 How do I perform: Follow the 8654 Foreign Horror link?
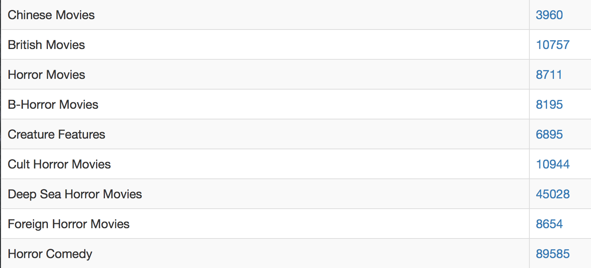click(x=549, y=224)
